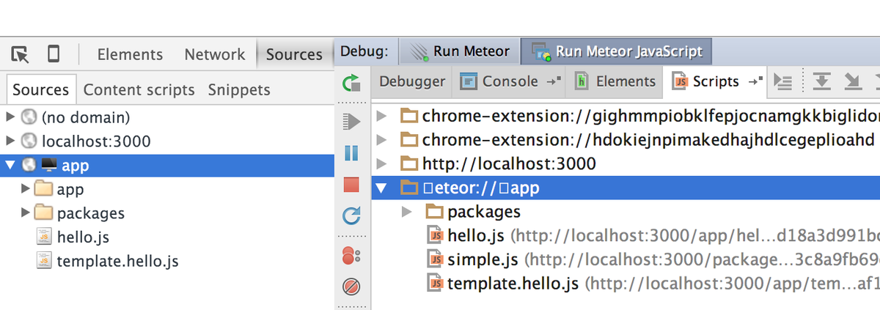
Task: Click the globe icon beside (no domain)
Action: pyautogui.click(x=29, y=117)
